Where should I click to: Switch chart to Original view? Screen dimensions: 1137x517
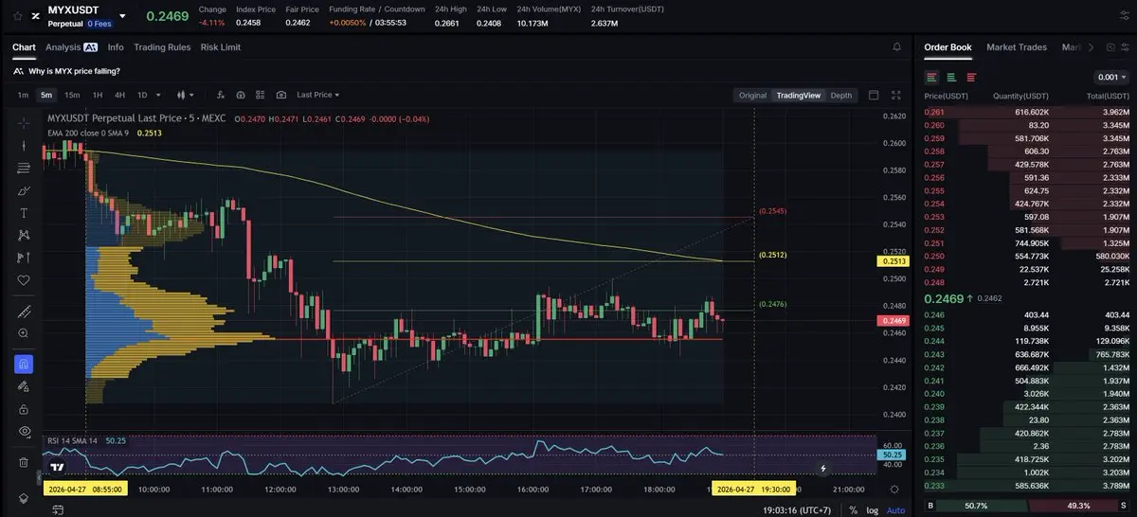point(752,95)
